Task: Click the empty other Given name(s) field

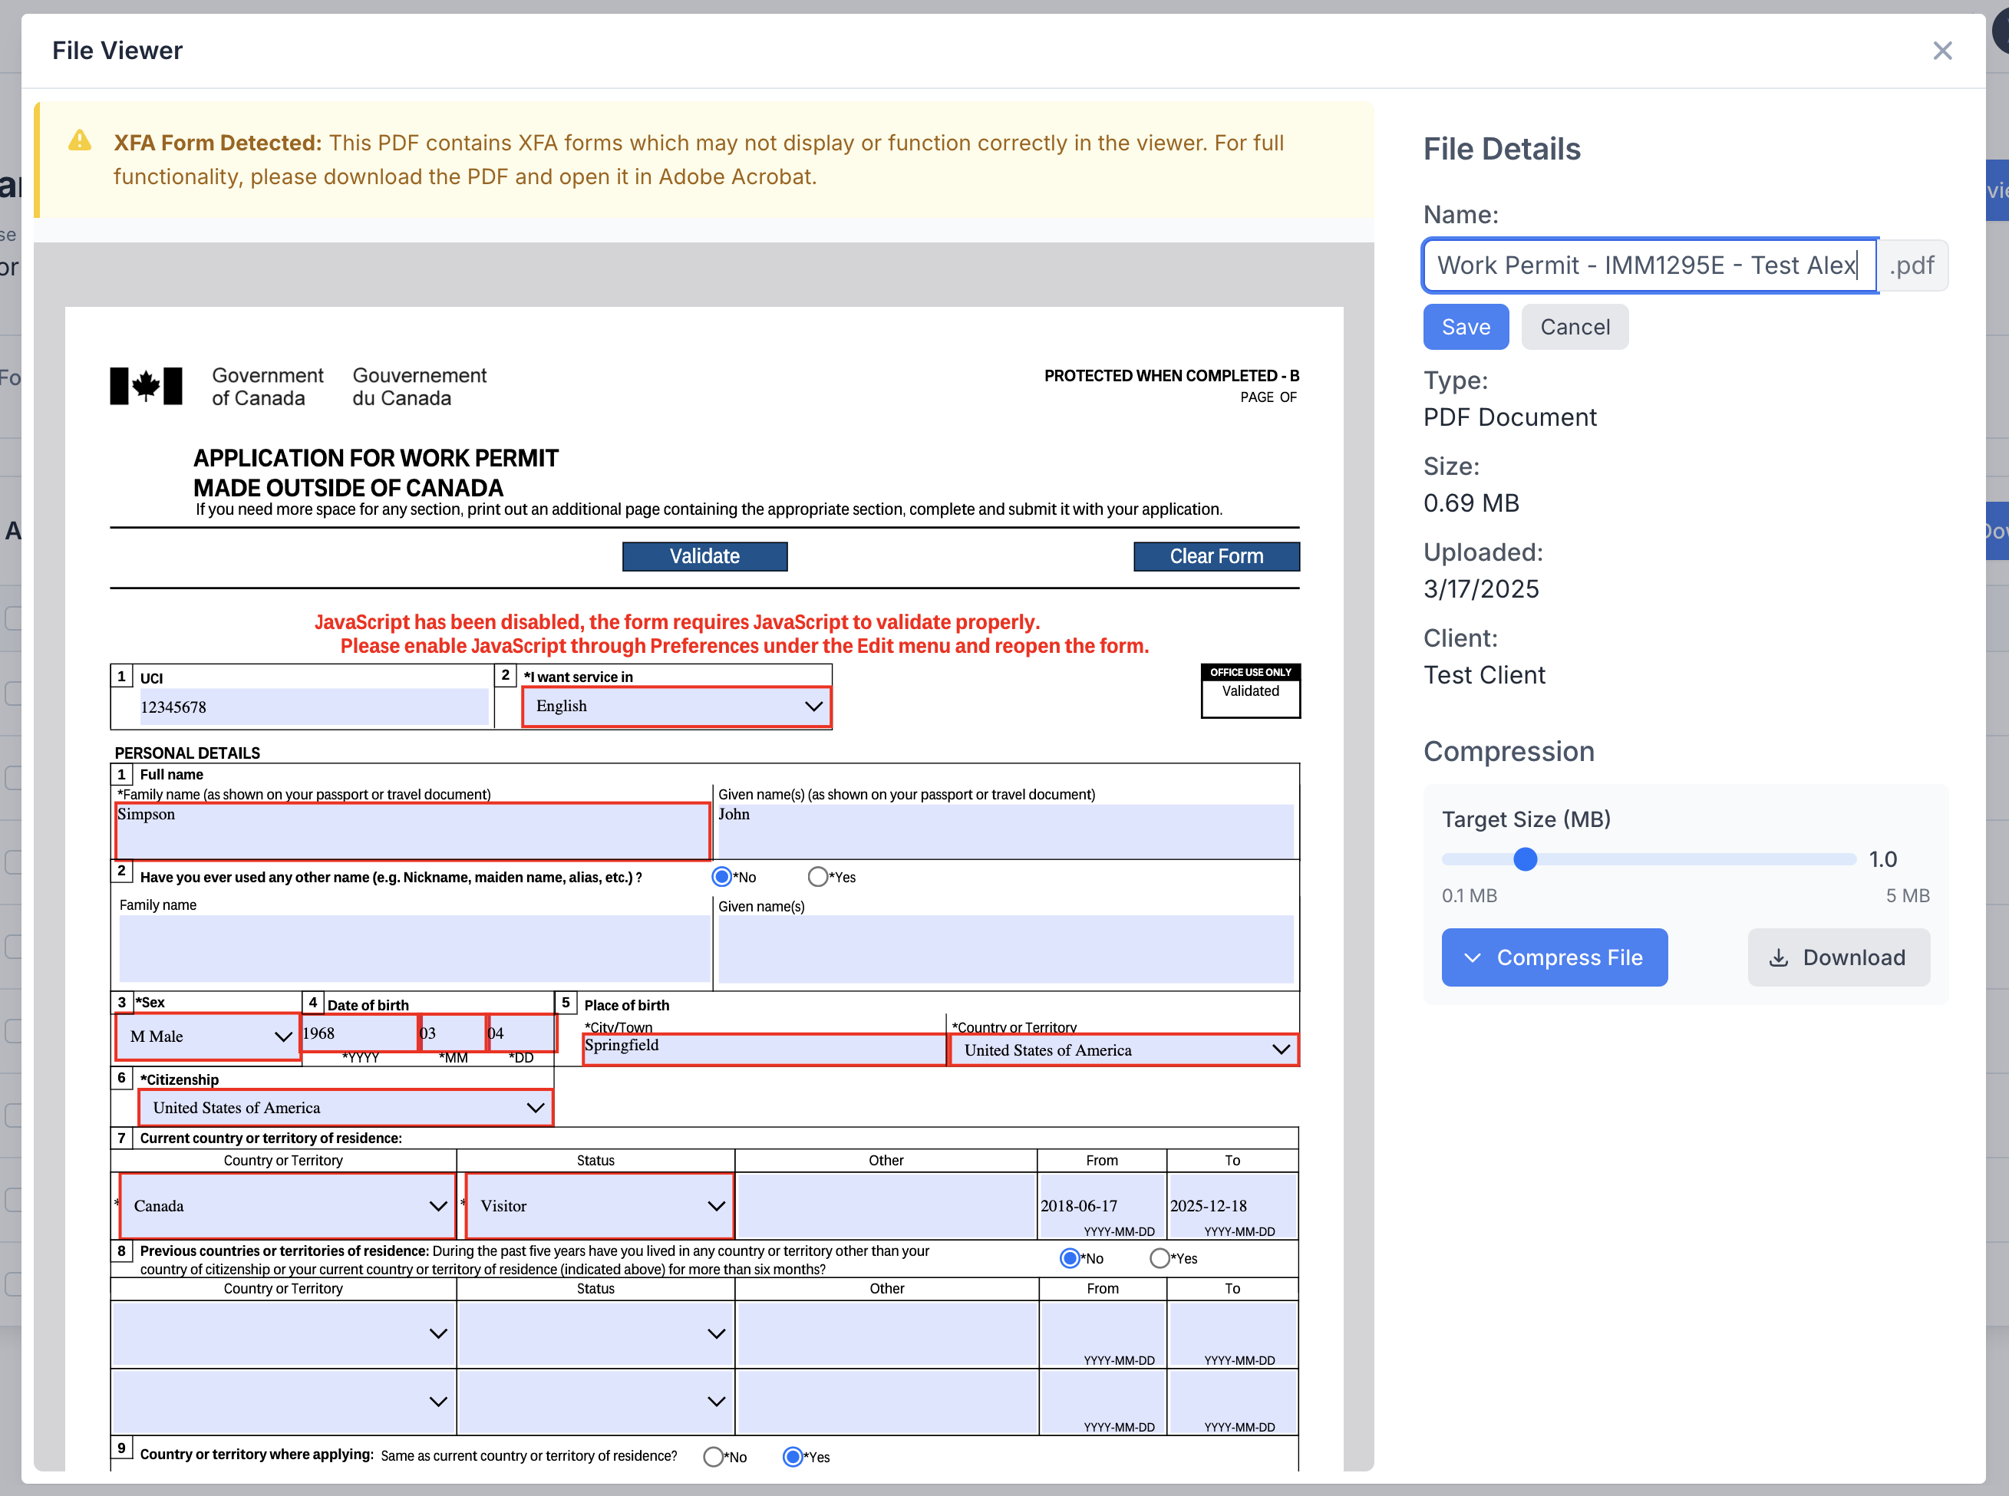Action: click(x=1005, y=948)
